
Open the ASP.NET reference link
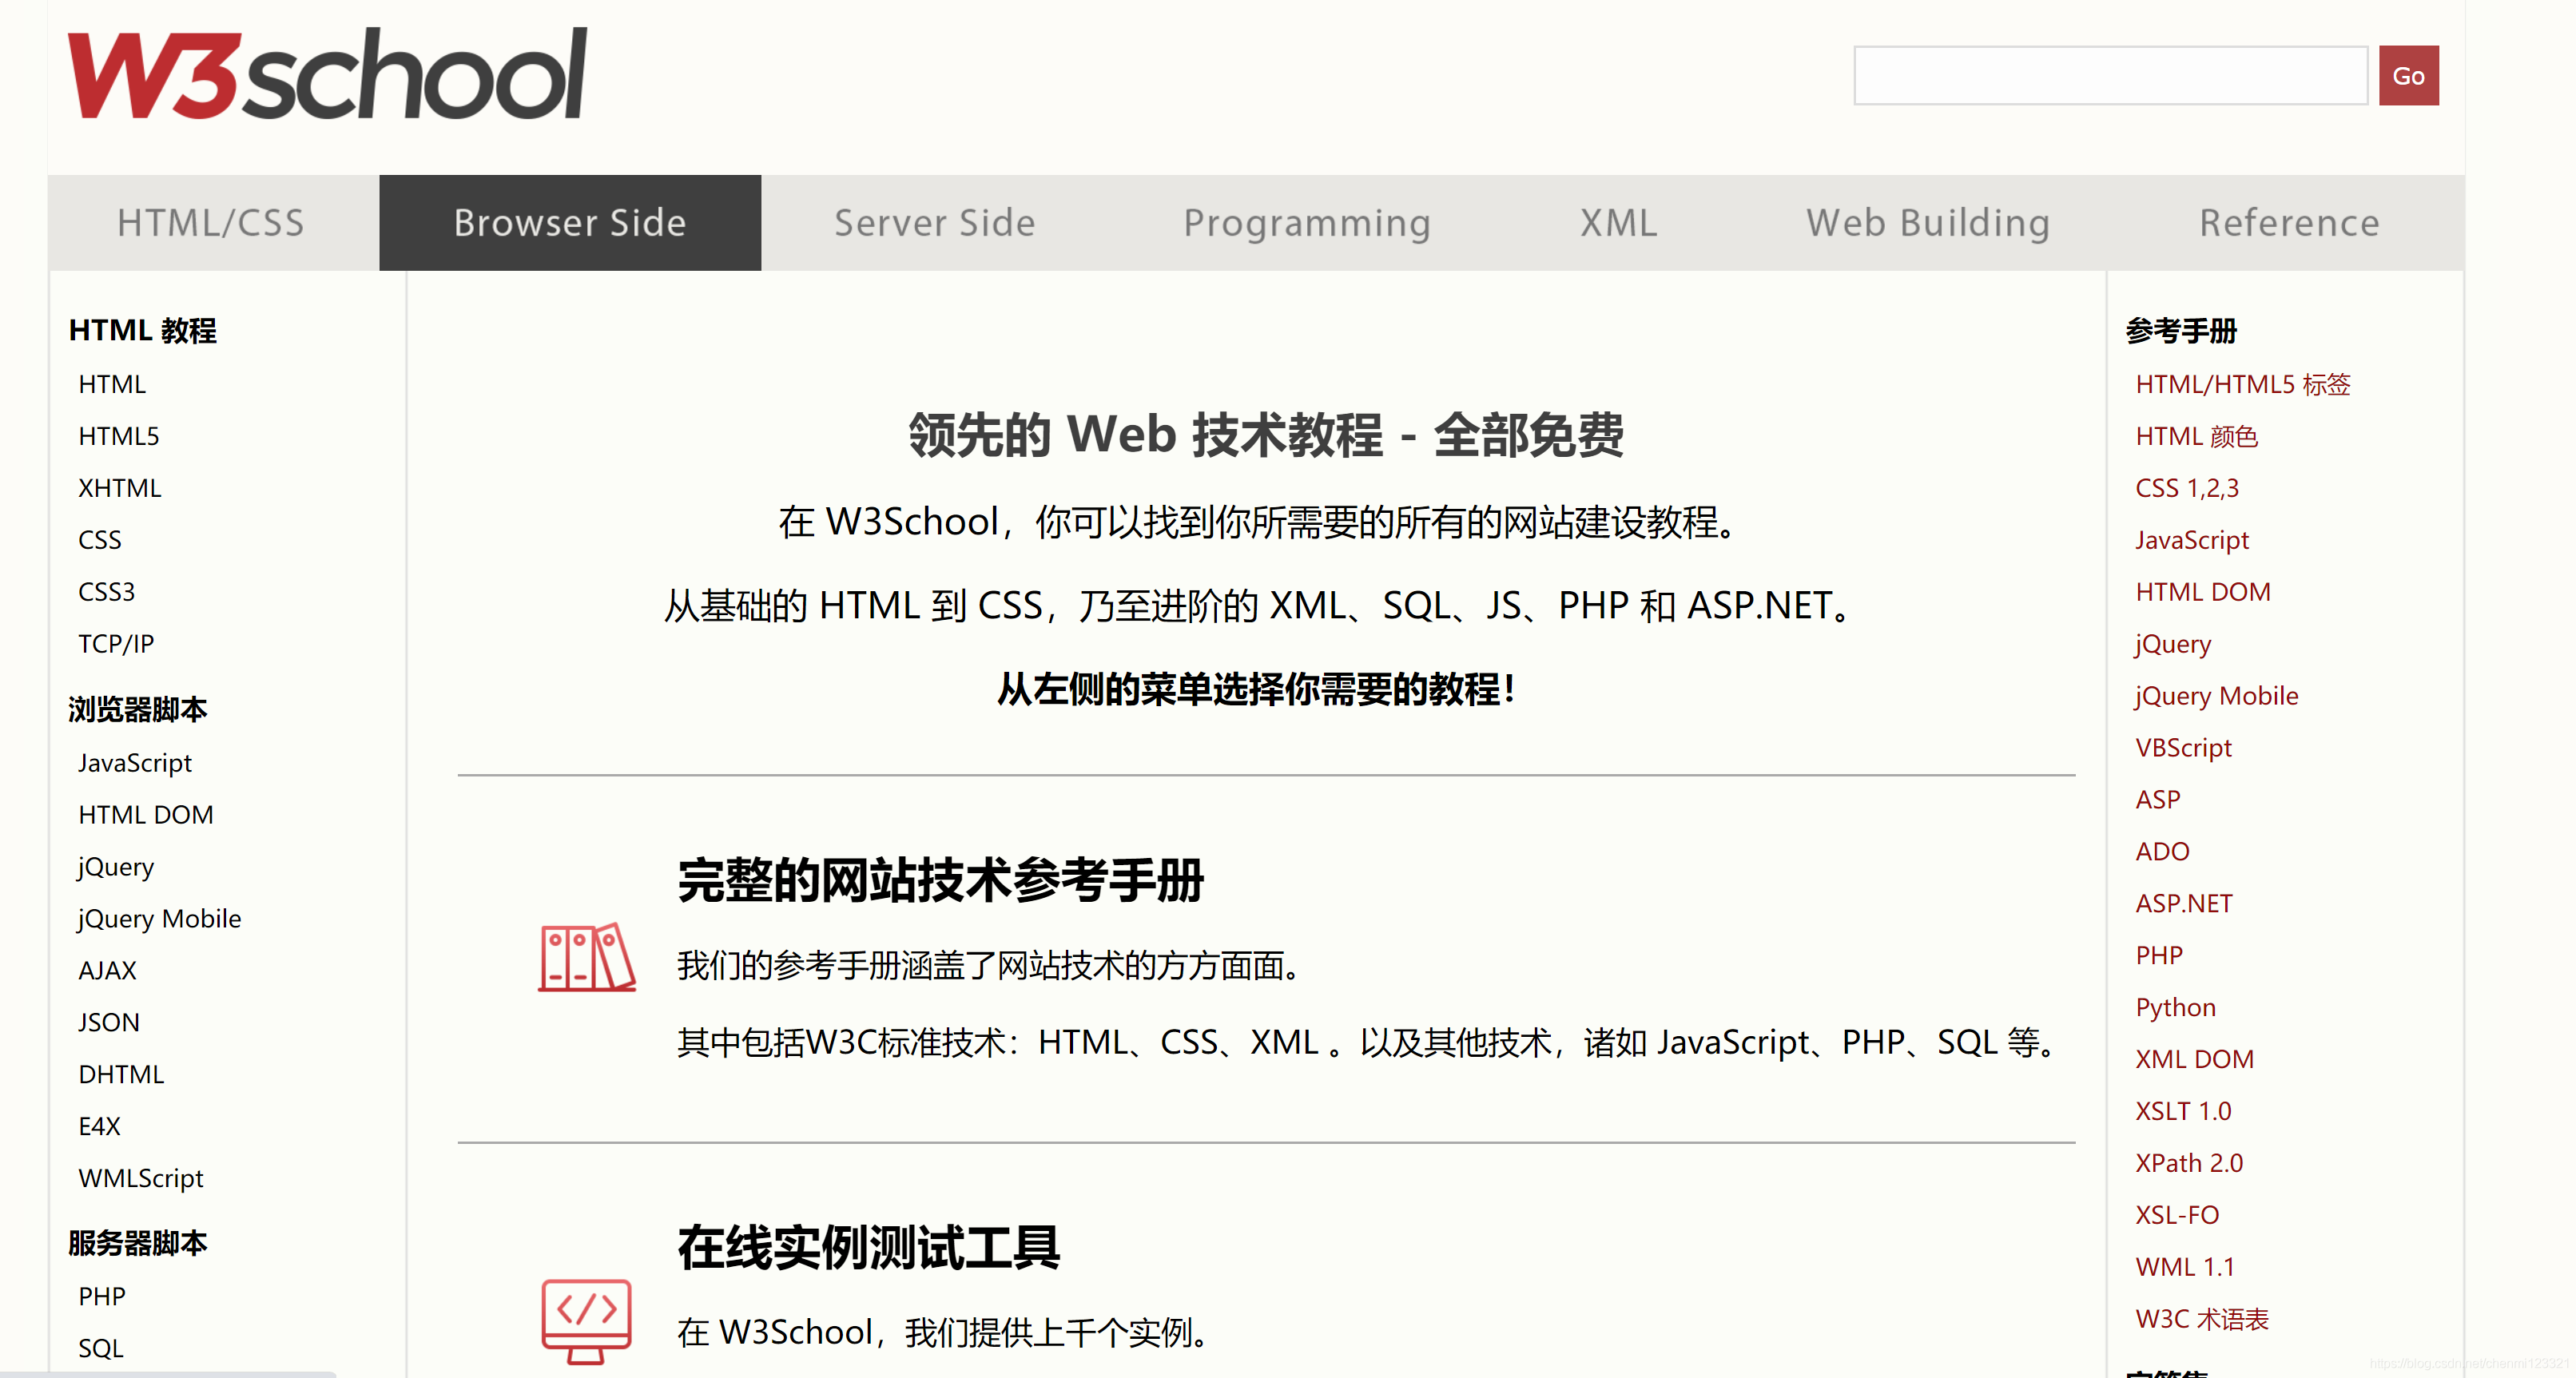tap(2184, 904)
